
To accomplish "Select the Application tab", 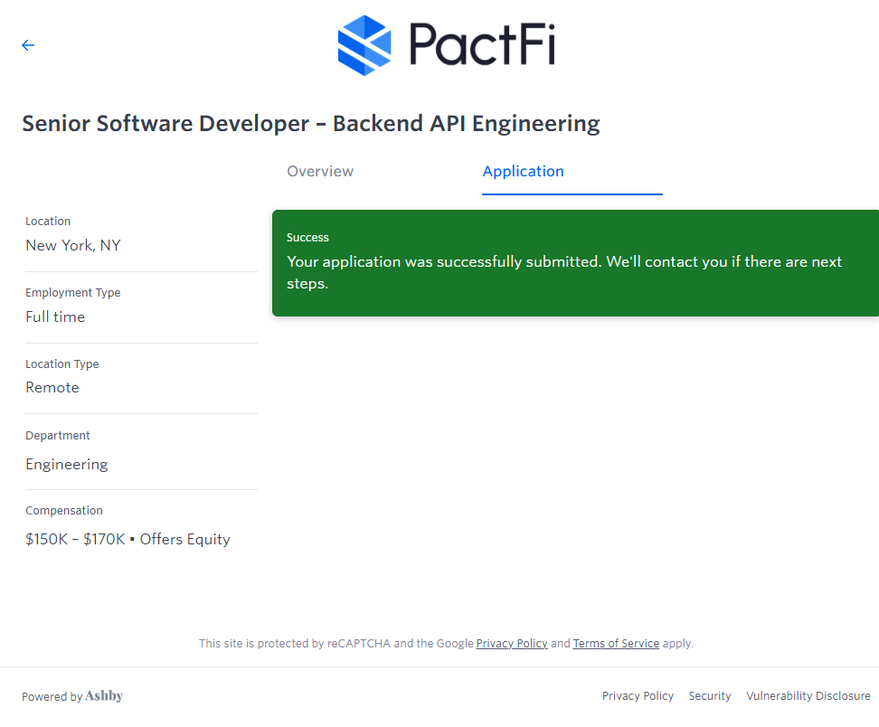I will click(523, 171).
